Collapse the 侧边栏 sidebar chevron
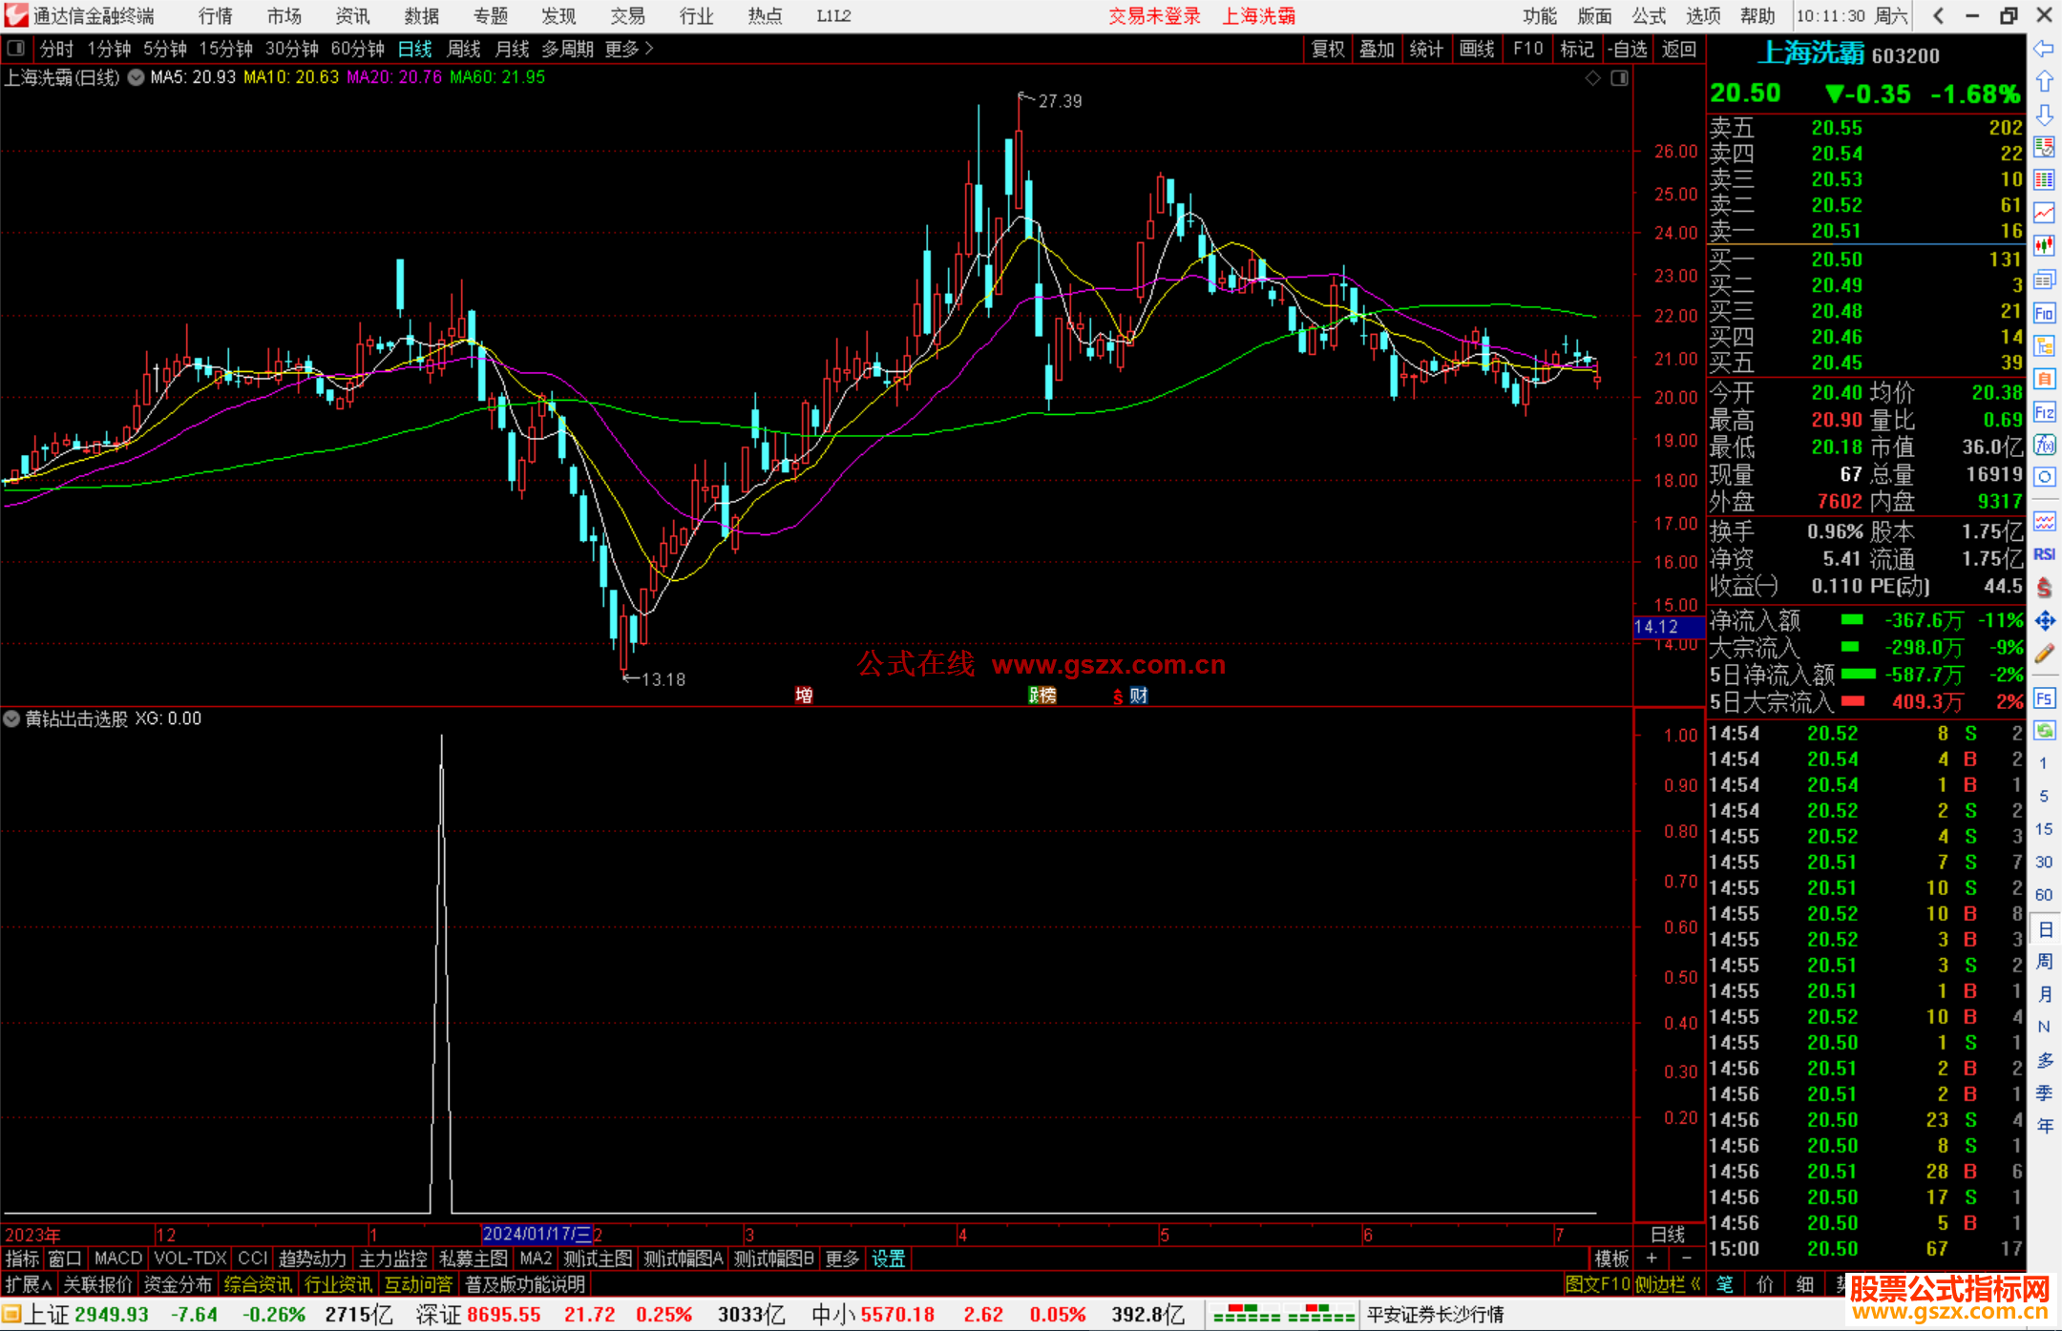2062x1331 pixels. coord(1695,1284)
